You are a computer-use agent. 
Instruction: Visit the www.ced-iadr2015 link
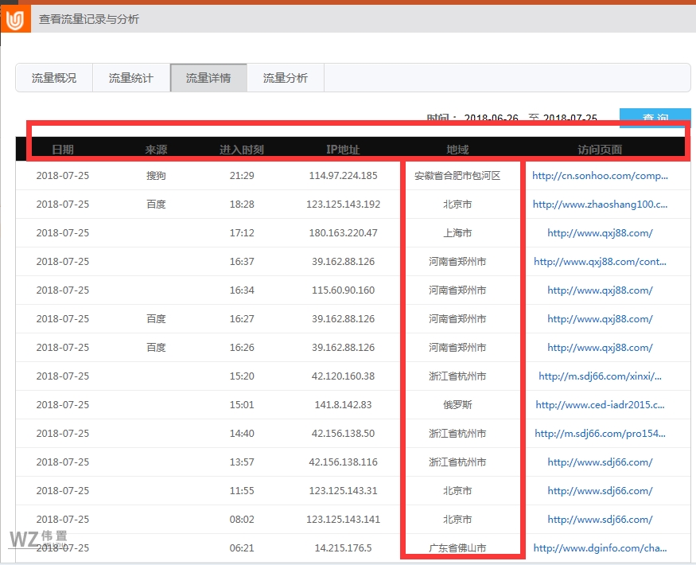600,405
